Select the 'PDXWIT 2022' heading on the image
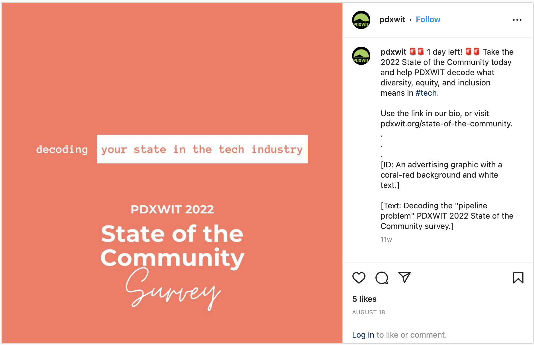The width and height of the screenshot is (534, 345). click(172, 210)
